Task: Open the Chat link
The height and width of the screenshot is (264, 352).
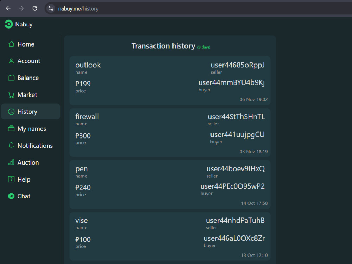Action: point(31,196)
